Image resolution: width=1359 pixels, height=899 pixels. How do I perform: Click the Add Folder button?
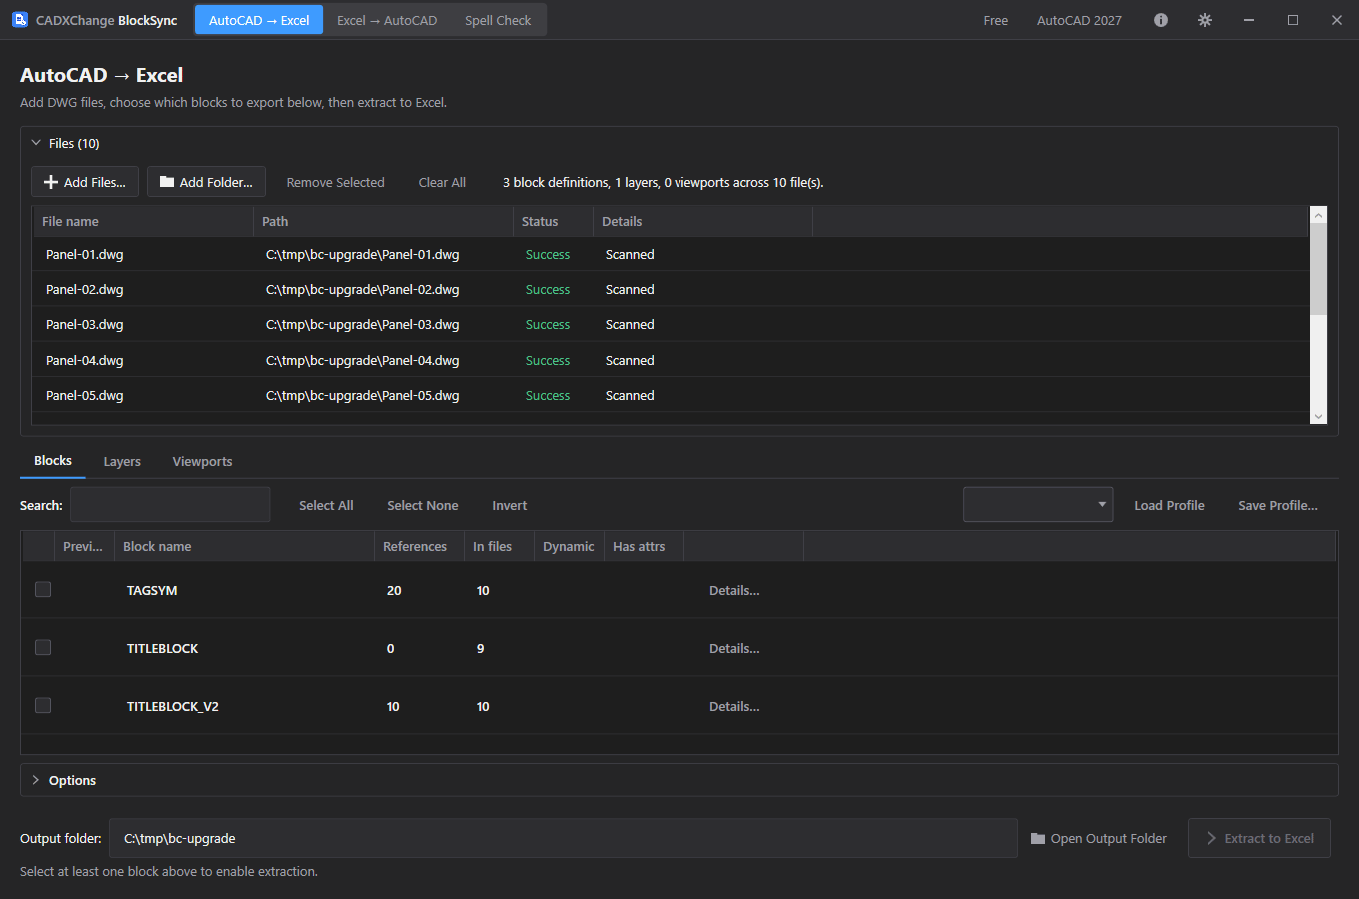206,182
